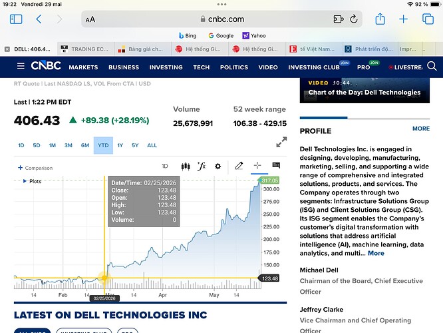The height and width of the screenshot is (333, 443).
Task: Open the studies fx icon
Action: click(x=202, y=166)
